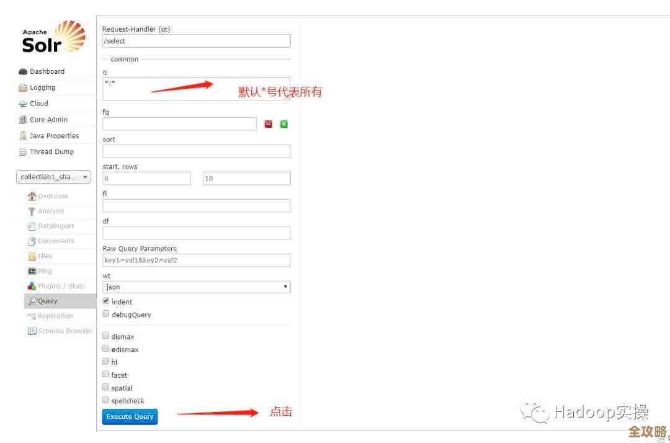670x443 pixels.
Task: Open the Logging page icon
Action: (x=23, y=88)
